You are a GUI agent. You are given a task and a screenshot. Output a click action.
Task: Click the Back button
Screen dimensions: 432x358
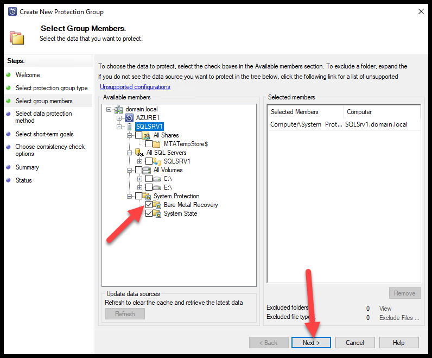tap(269, 343)
